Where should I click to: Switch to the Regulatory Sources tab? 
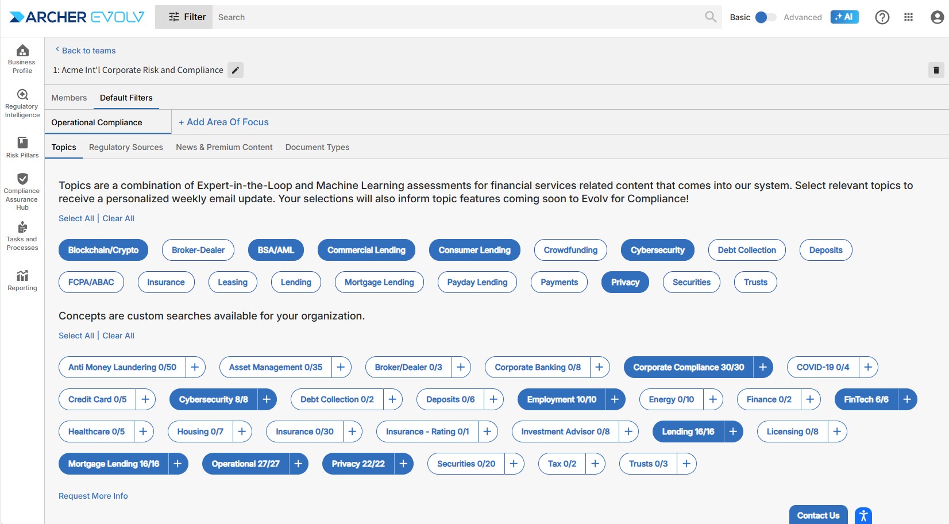[126, 147]
